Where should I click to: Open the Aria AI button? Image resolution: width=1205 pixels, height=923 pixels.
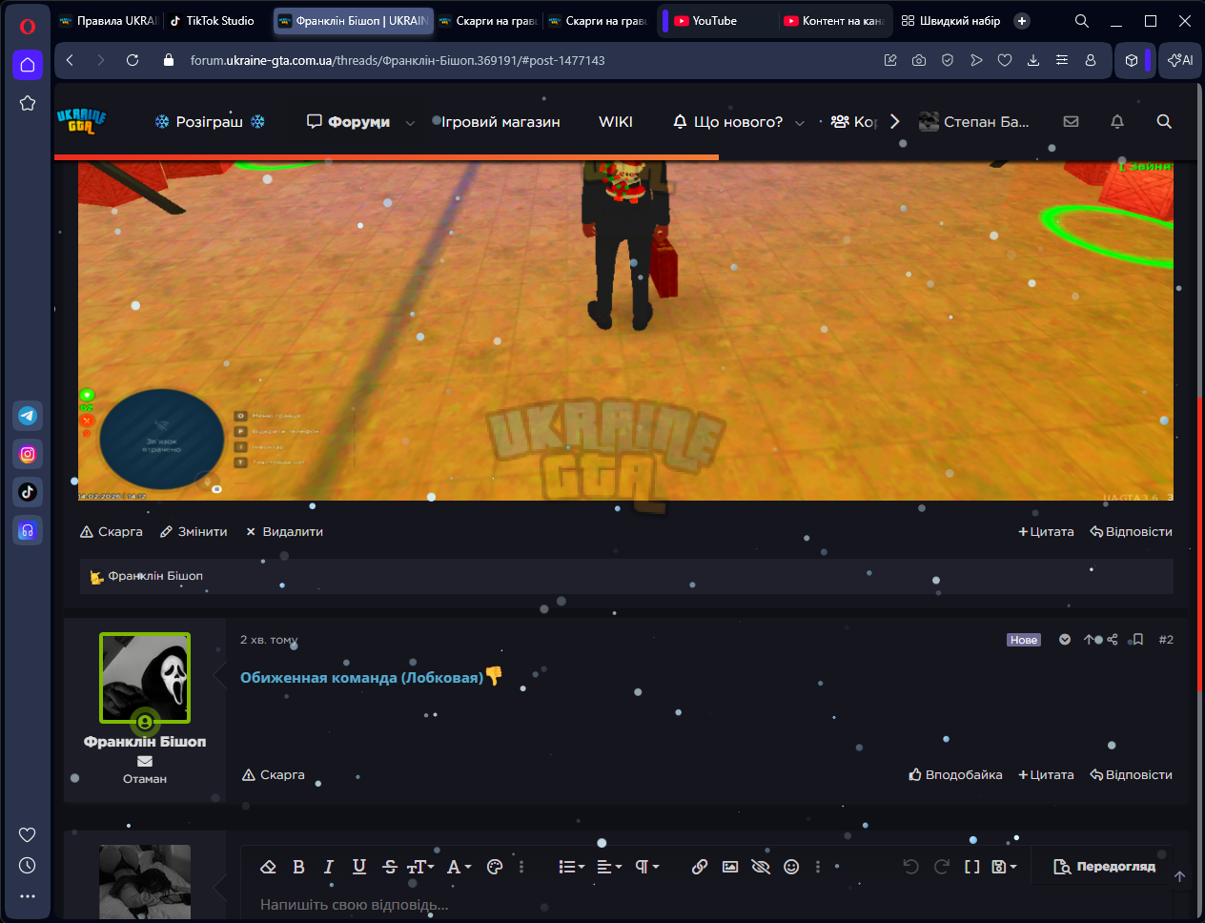(1180, 60)
